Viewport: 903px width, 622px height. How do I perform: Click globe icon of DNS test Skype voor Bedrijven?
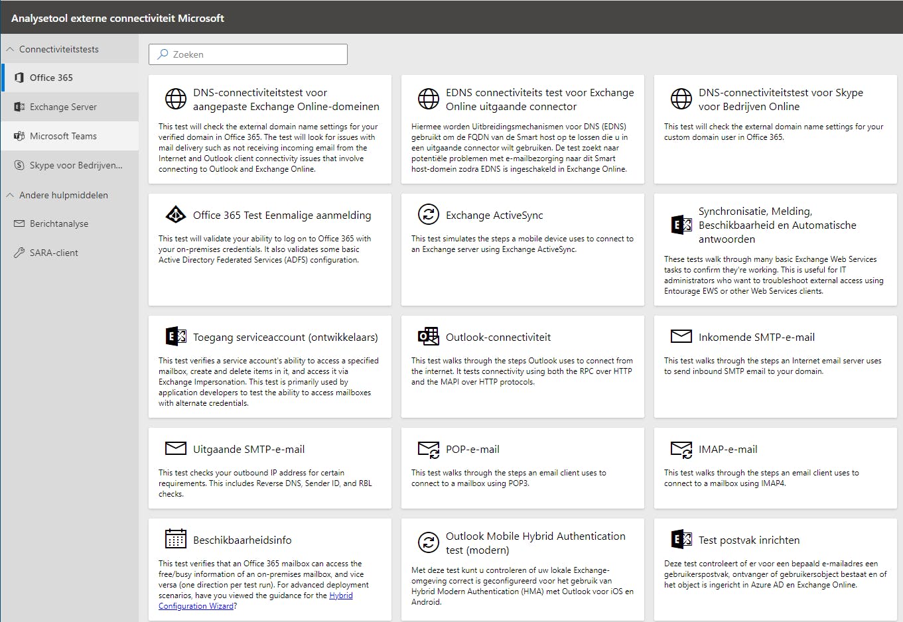pos(681,99)
